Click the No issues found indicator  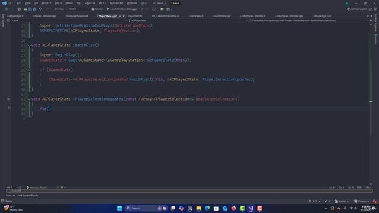37,188
